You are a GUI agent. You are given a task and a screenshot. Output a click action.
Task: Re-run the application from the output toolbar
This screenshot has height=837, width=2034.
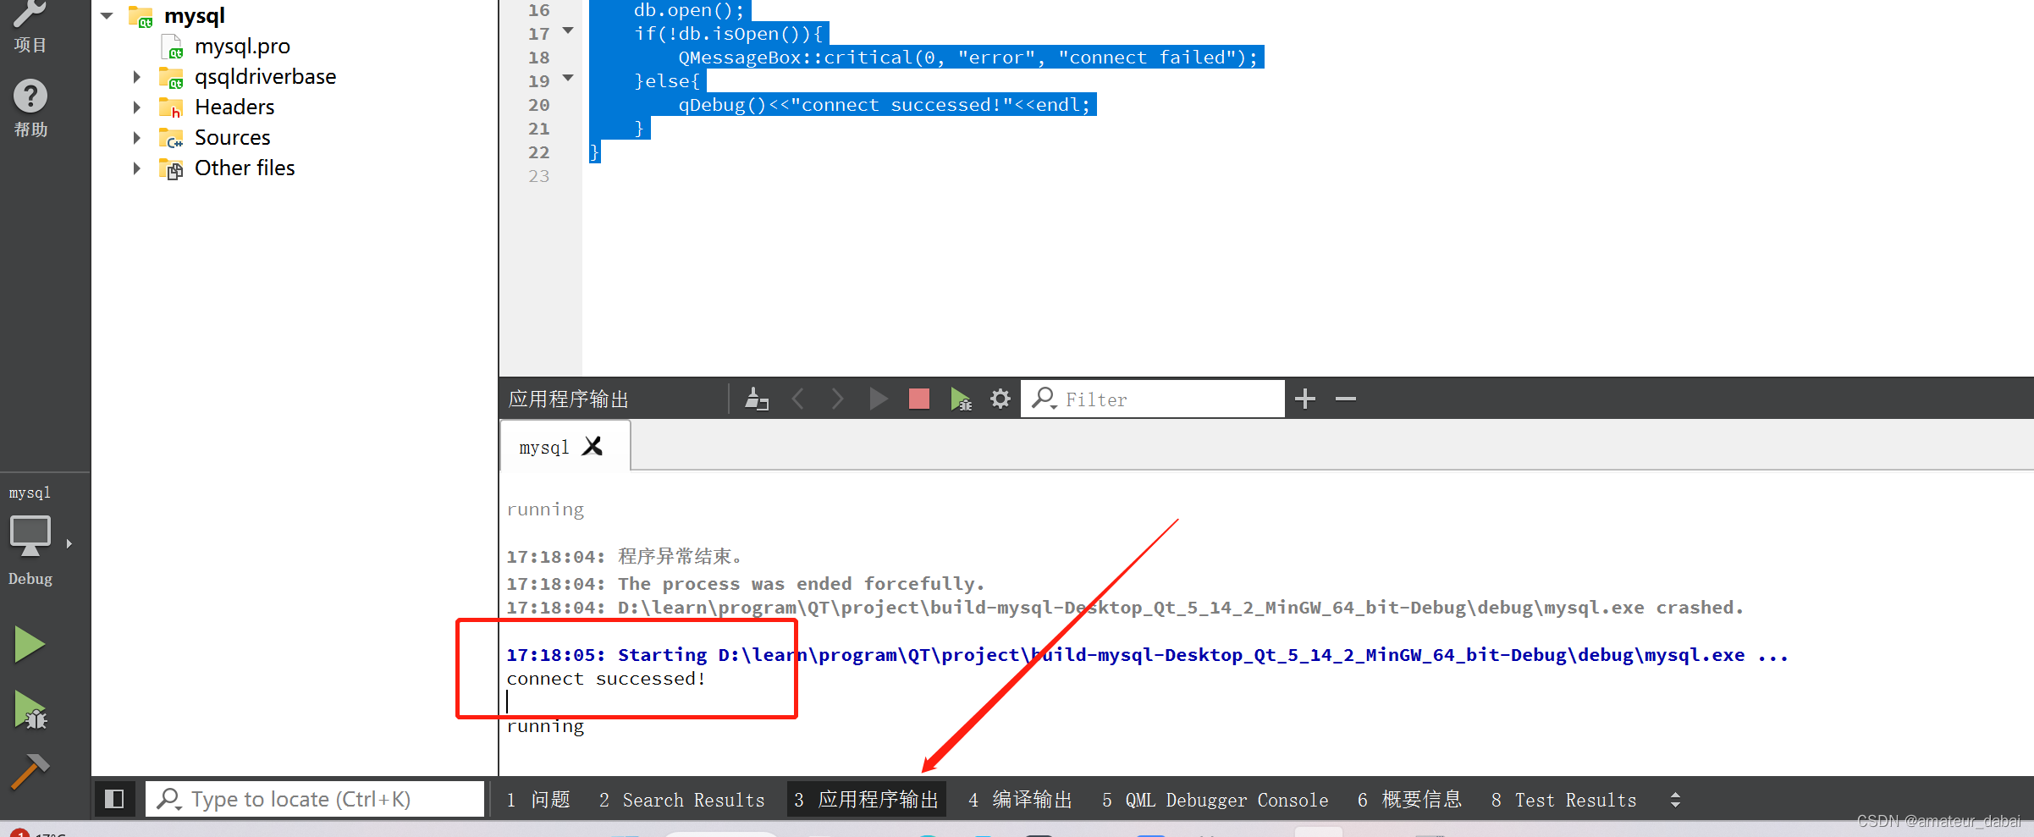(x=878, y=398)
